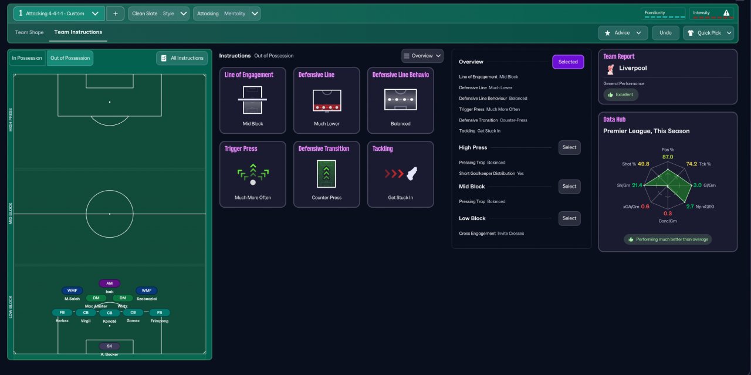Expand the Overview view selector
The image size is (751, 375).
point(422,56)
